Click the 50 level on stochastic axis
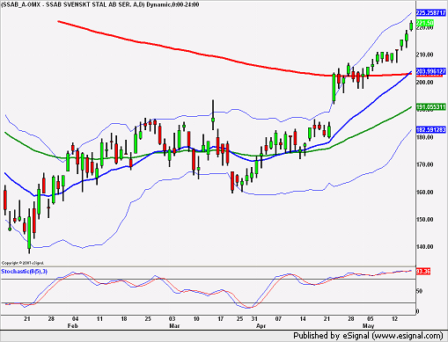 (x=420, y=291)
